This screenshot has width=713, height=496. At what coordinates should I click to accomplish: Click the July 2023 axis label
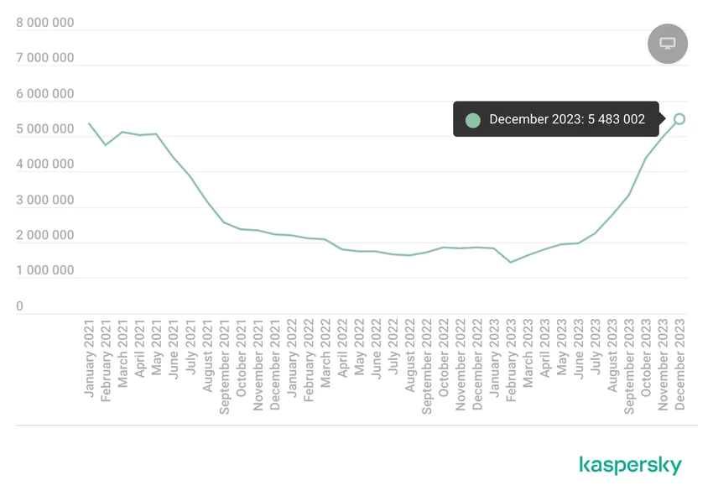[x=596, y=347]
